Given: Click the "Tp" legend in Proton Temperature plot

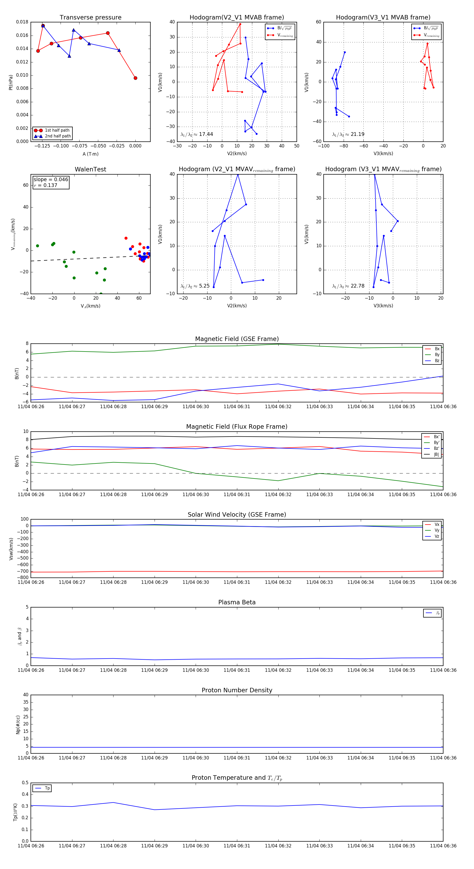Looking at the screenshot, I should pos(42,788).
